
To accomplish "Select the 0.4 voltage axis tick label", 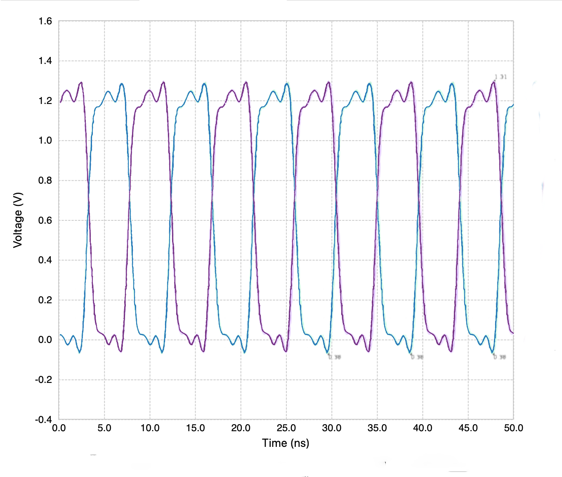I will 45,260.
